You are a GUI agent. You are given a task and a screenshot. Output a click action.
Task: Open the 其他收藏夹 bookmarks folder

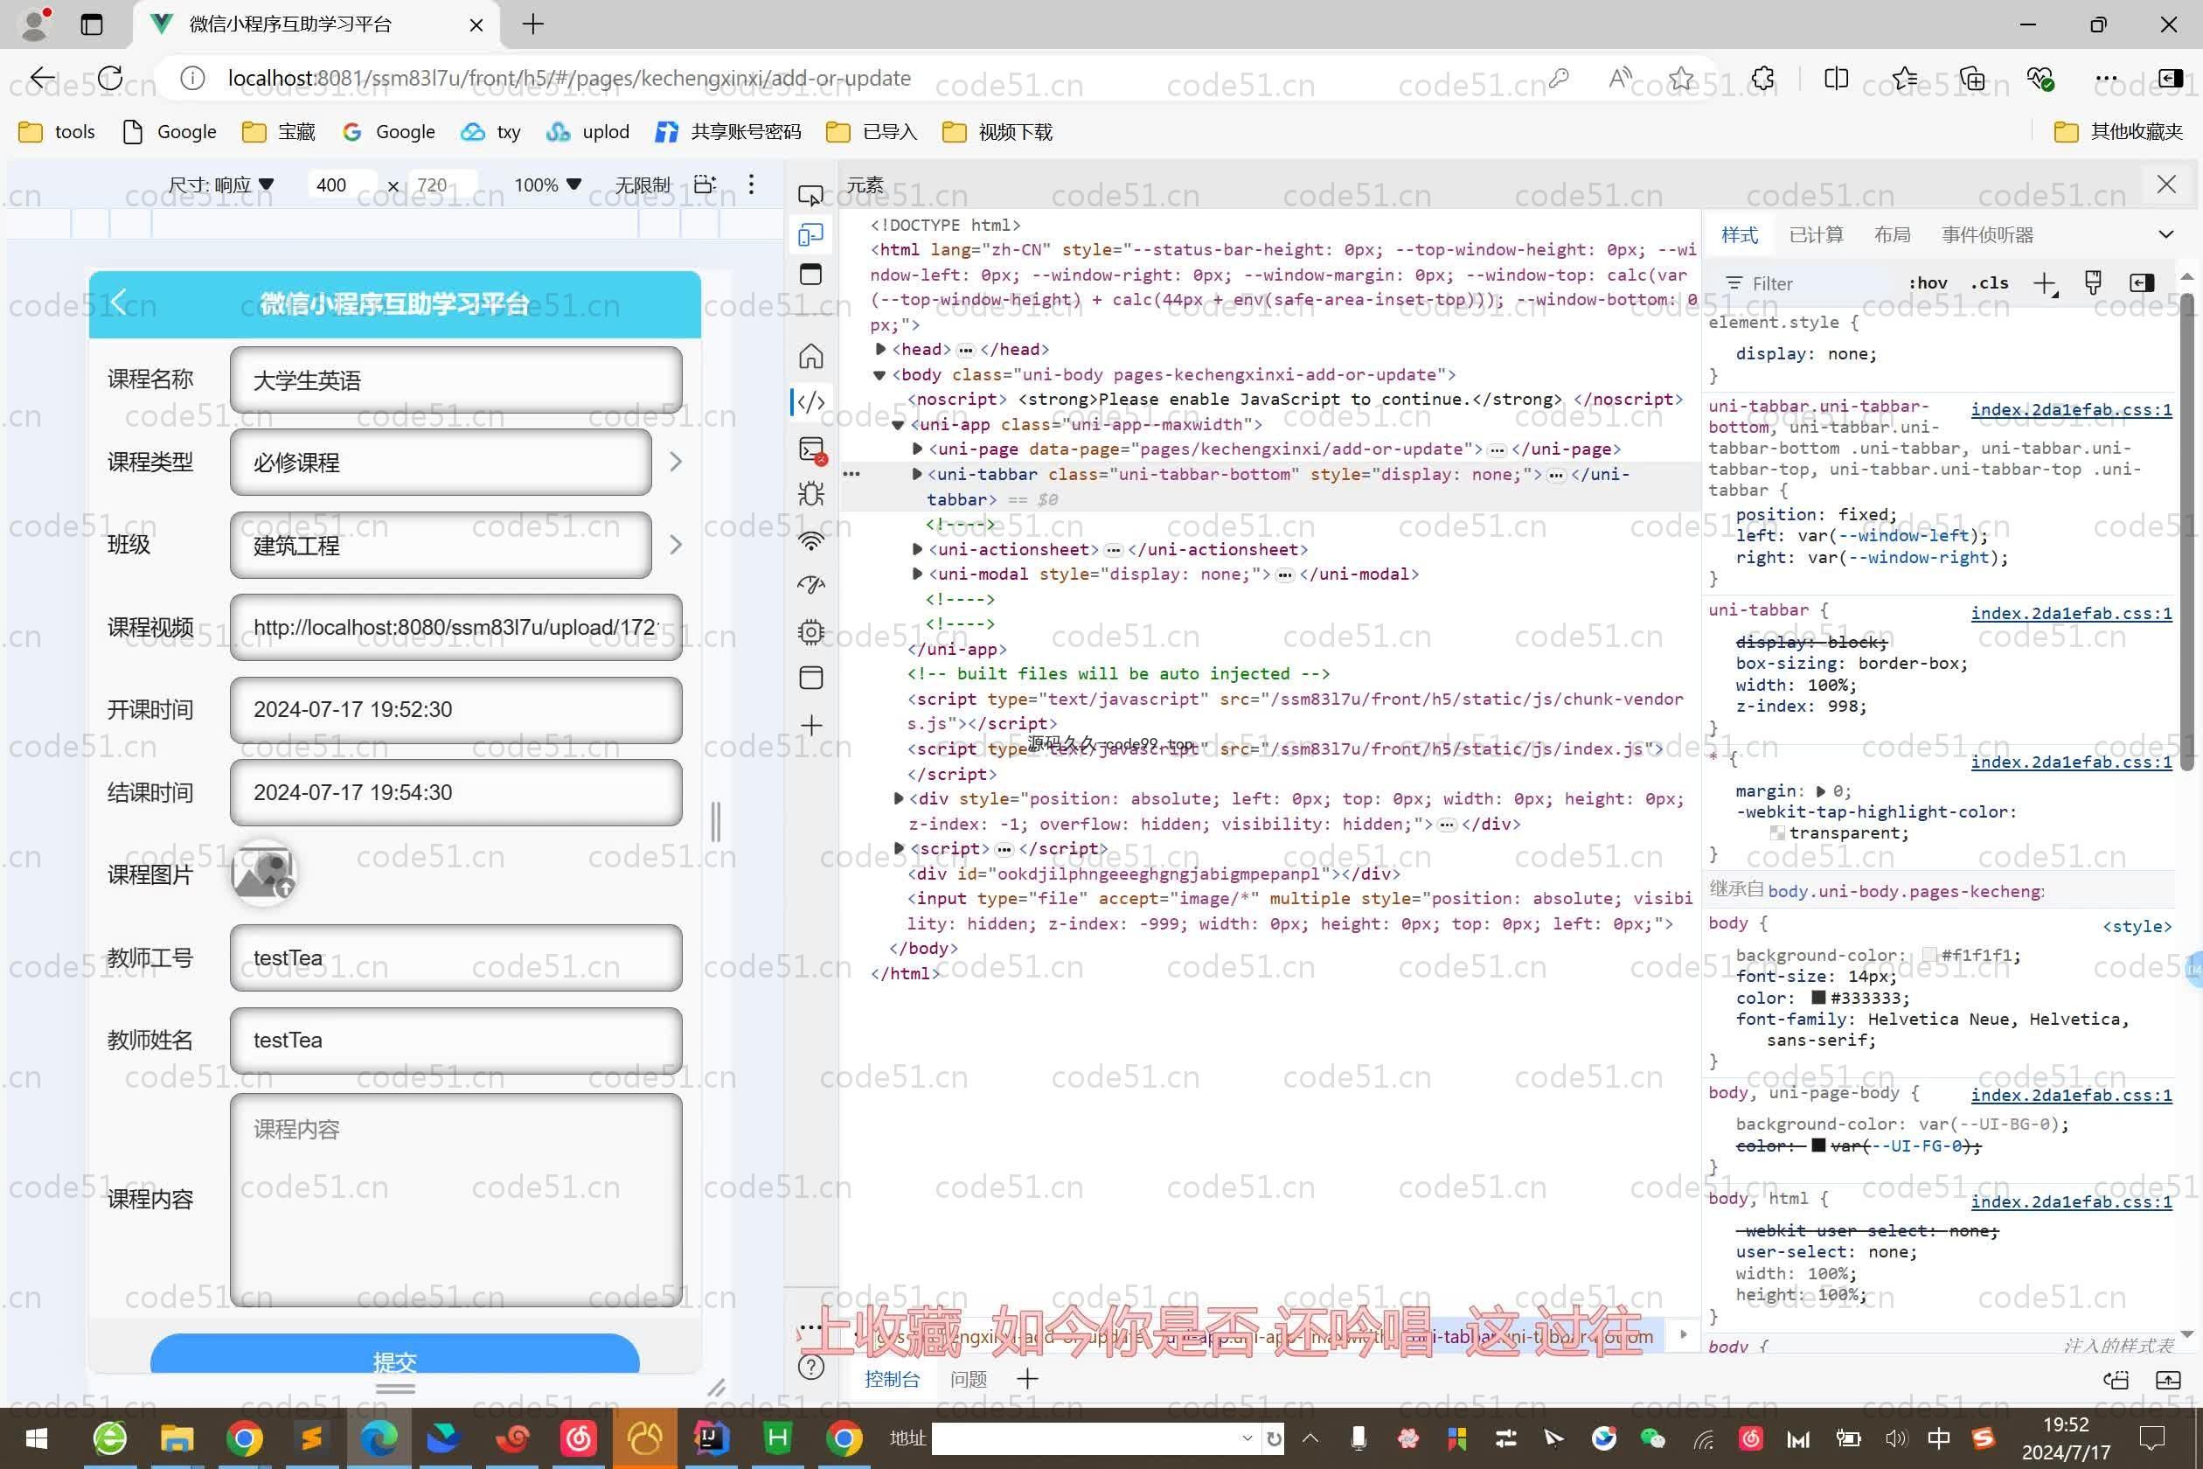(x=2117, y=132)
